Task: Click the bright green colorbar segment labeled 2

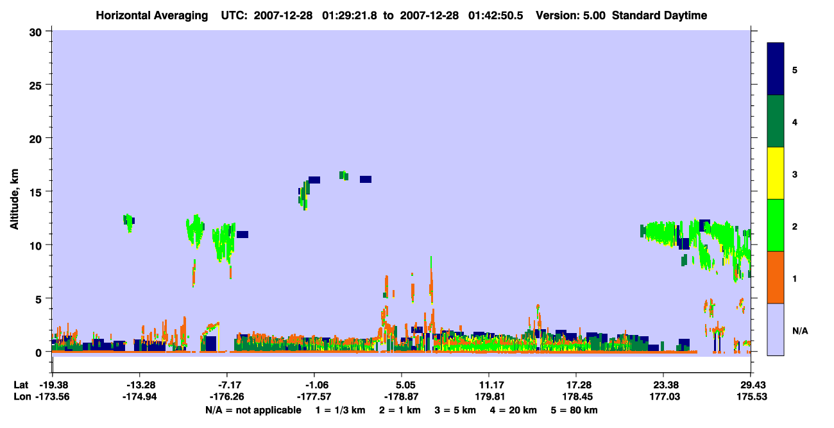Action: tap(776, 225)
